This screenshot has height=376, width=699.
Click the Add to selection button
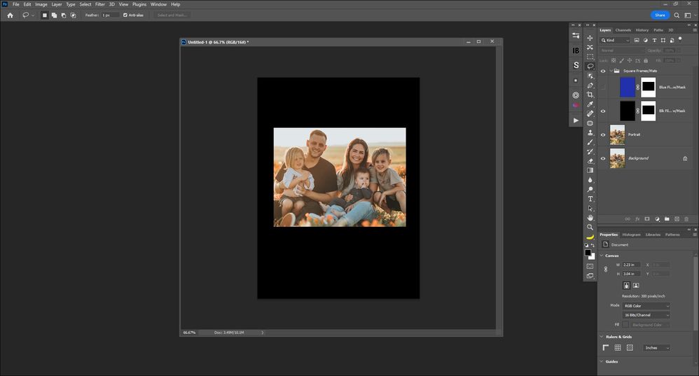54,15
